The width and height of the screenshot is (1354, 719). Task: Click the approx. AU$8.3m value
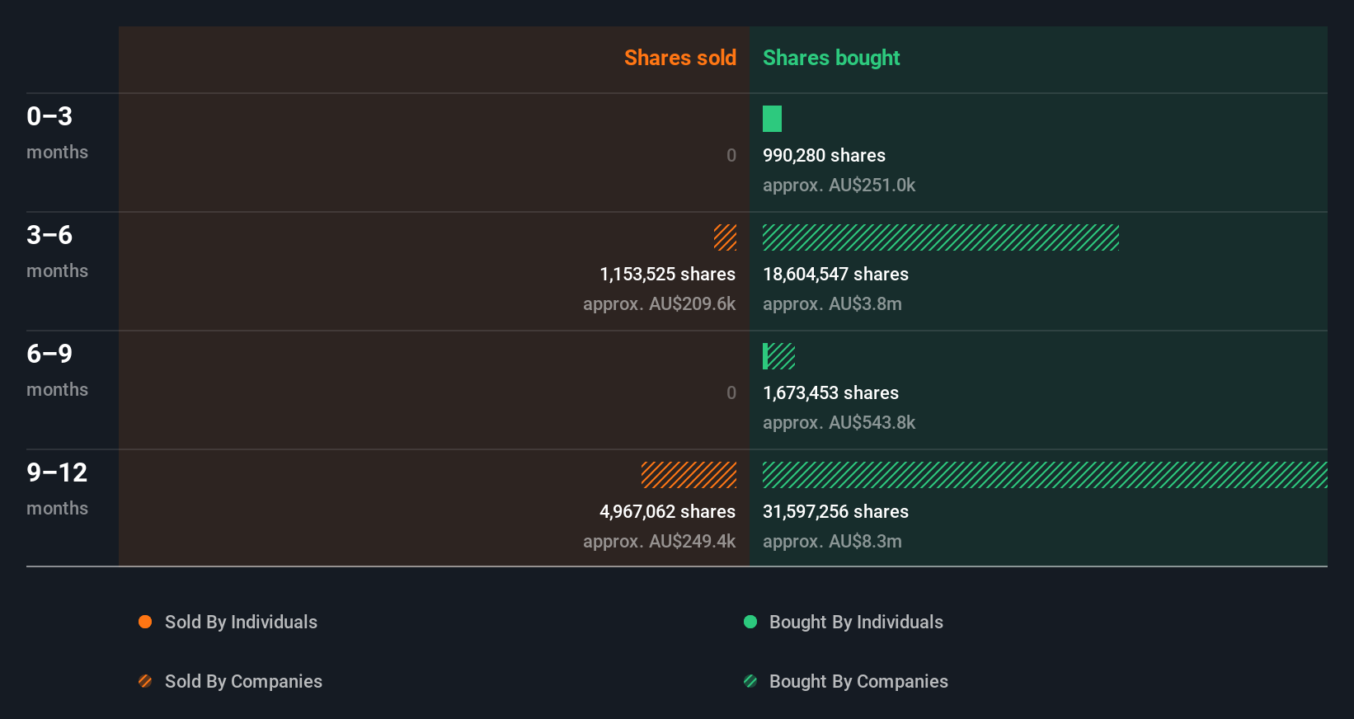click(832, 541)
